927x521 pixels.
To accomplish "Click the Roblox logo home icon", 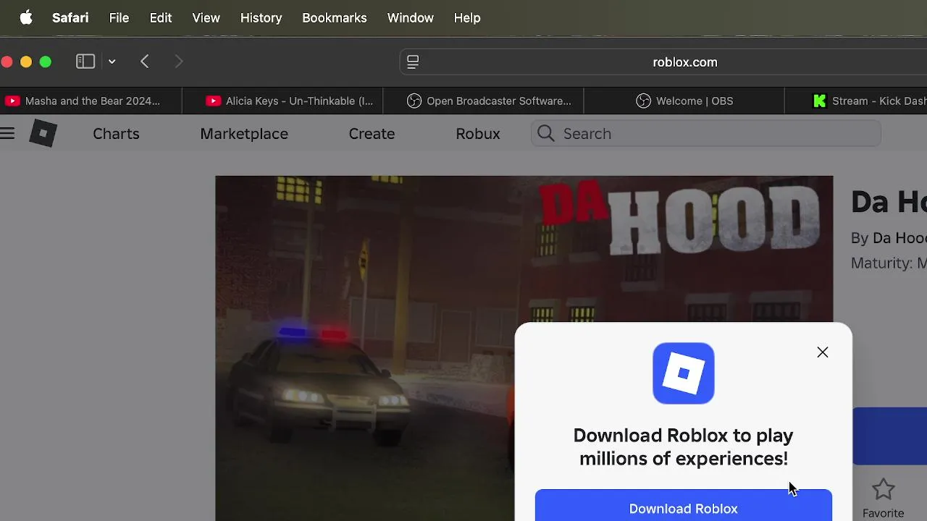I will click(43, 133).
